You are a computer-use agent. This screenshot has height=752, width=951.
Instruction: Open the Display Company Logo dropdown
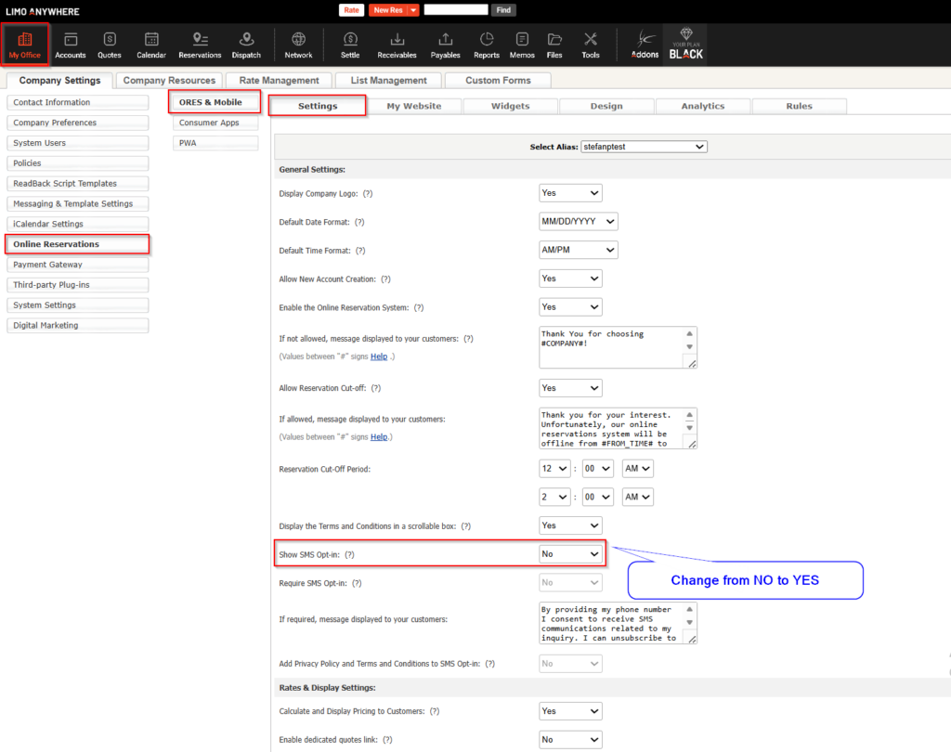[570, 193]
